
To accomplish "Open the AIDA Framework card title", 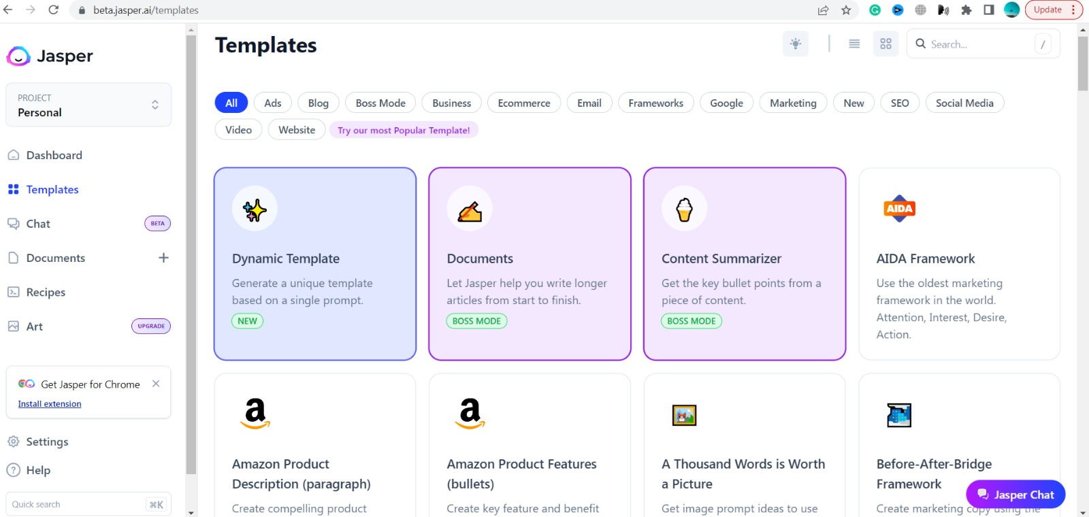I will tap(926, 258).
